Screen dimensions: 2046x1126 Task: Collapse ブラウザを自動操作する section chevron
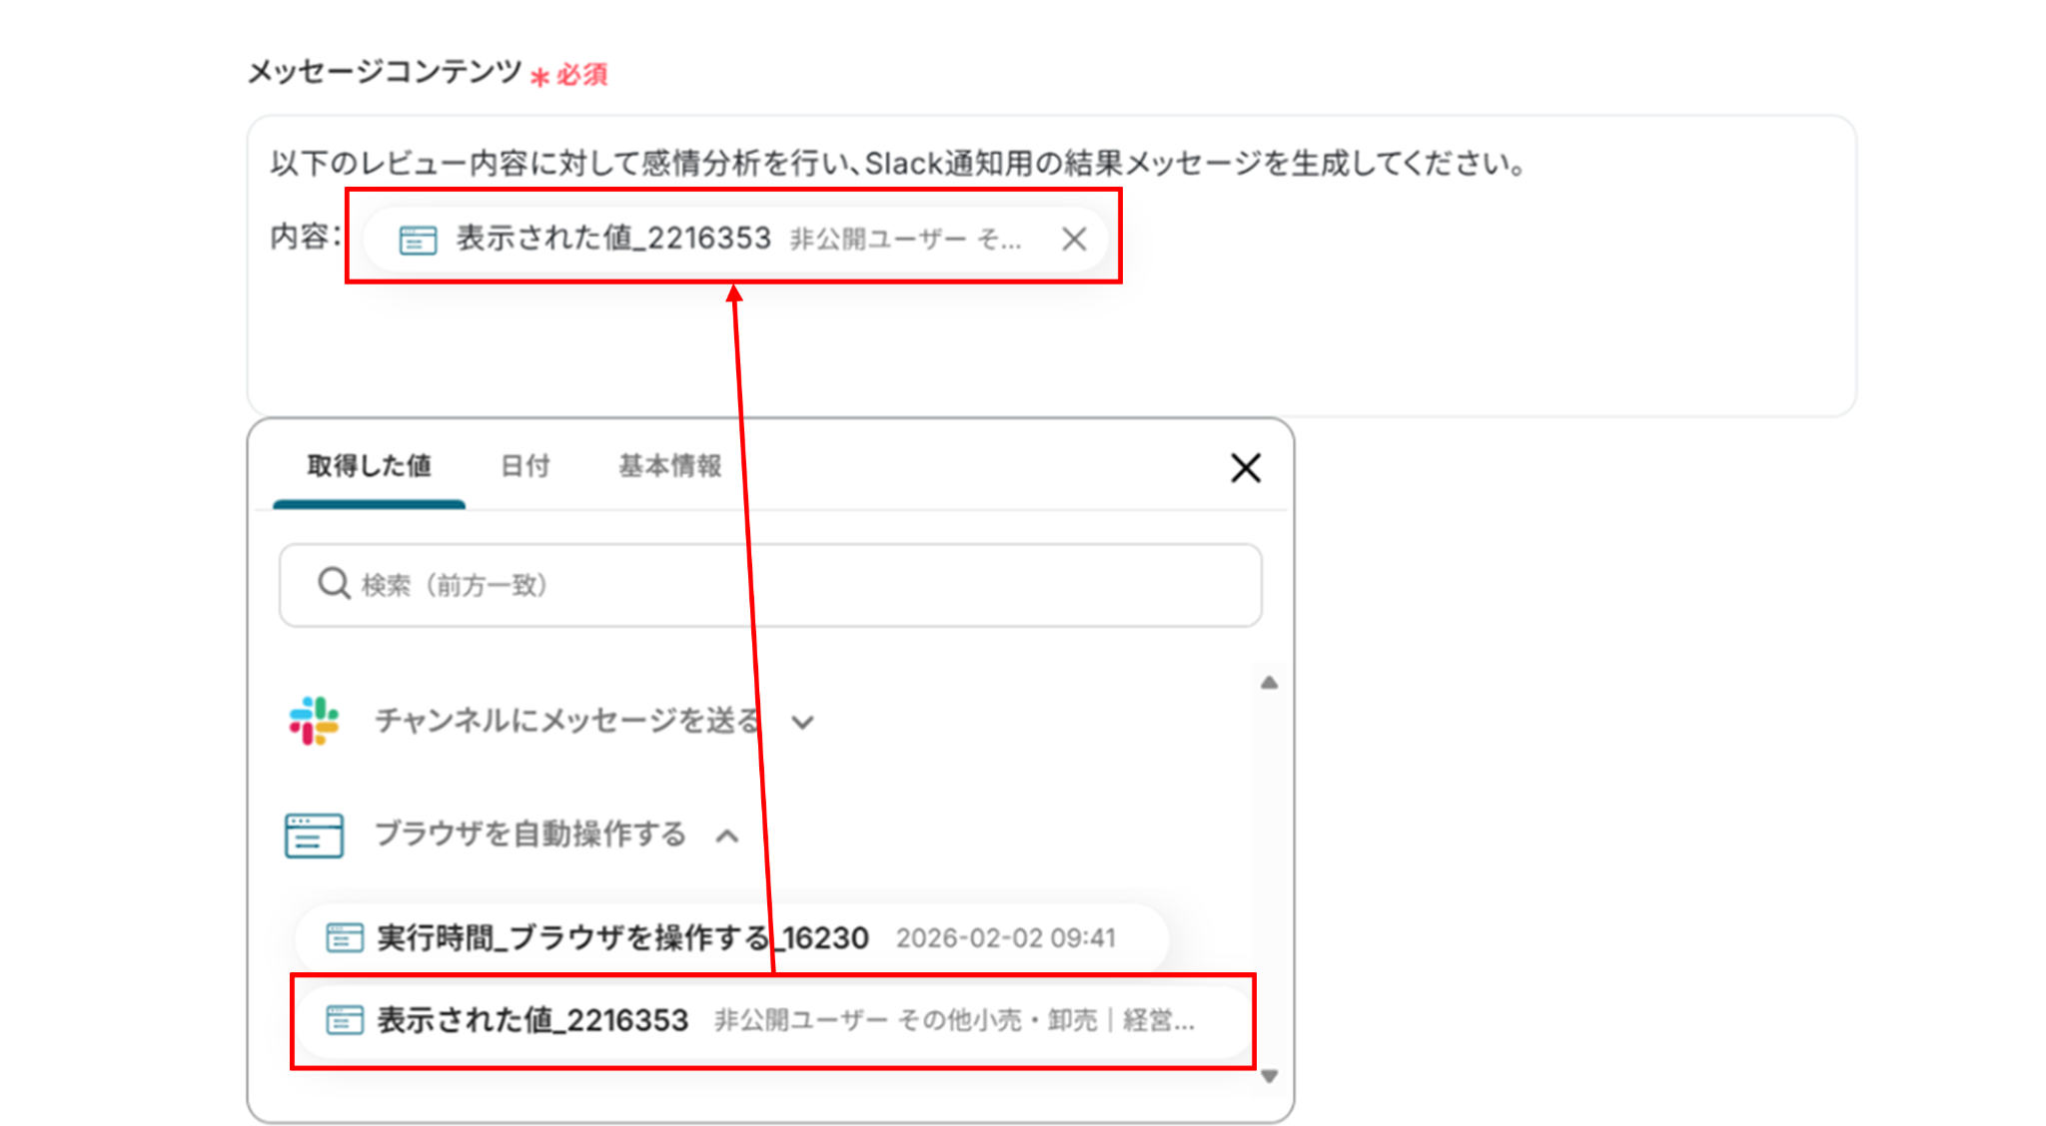727,836
